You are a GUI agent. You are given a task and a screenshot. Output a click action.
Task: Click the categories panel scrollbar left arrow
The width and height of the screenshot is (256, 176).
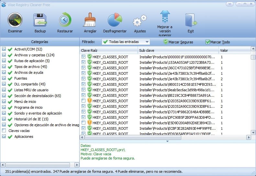(x=3, y=165)
